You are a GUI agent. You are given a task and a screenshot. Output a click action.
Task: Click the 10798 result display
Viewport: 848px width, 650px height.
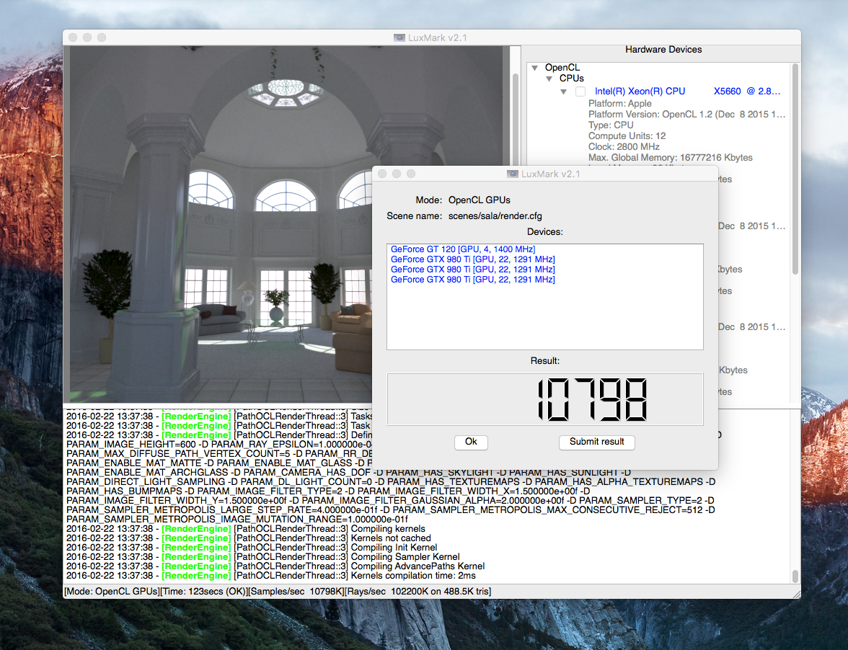544,399
